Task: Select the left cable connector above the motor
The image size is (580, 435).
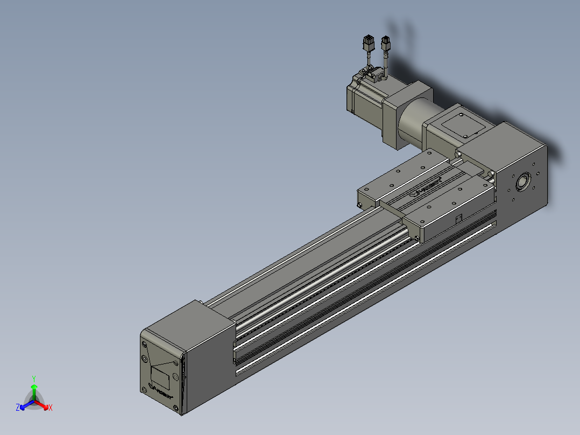Action: tap(369, 43)
